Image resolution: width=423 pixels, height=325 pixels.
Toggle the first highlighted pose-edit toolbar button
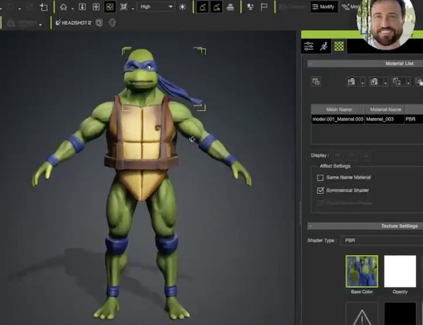click(203, 7)
